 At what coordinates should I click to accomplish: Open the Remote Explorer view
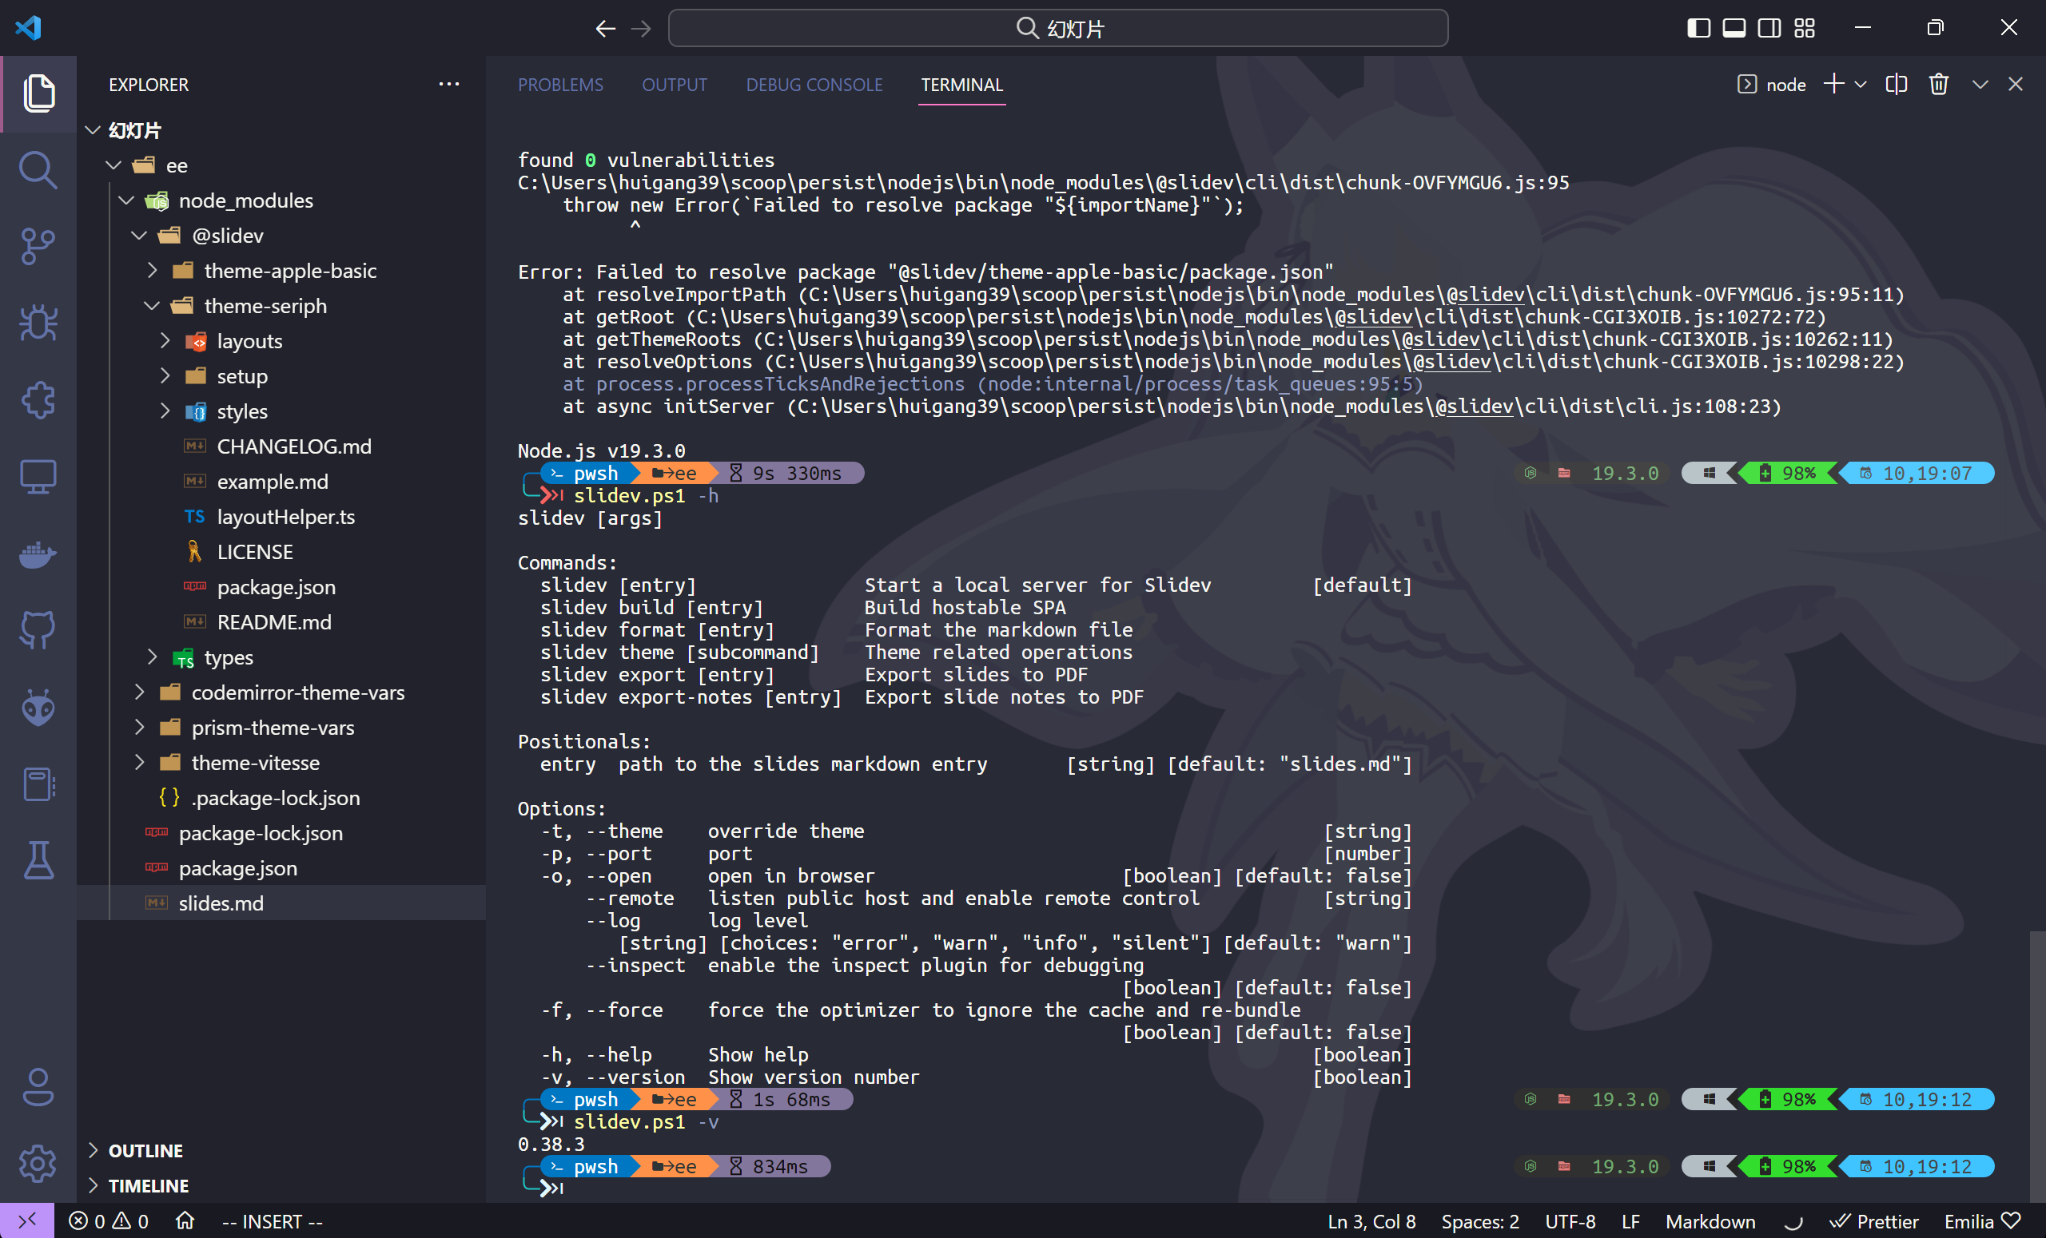point(38,476)
